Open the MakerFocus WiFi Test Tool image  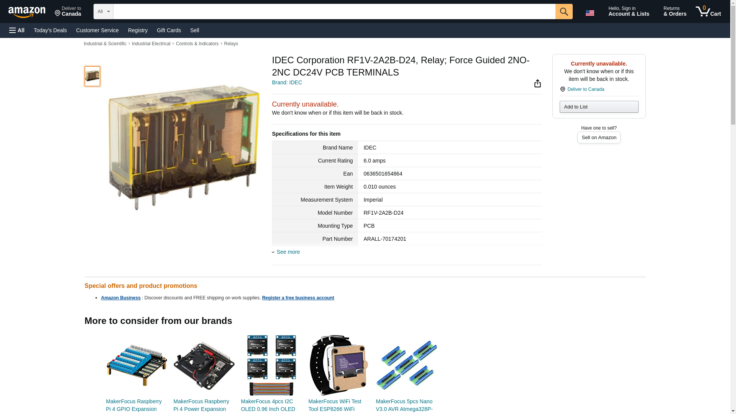coord(338,365)
